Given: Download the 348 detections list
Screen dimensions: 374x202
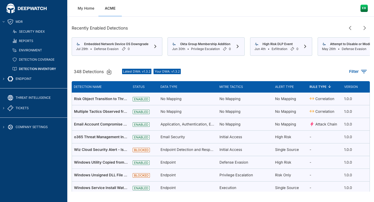Looking at the screenshot, I should point(109,72).
